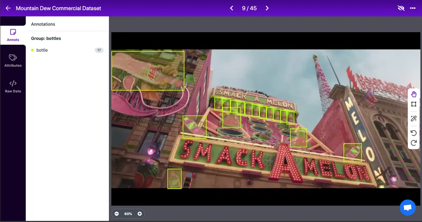
Task: Advance to the next image
Action: (x=267, y=8)
